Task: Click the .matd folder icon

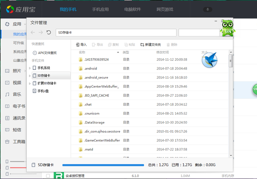Action: click(80, 149)
